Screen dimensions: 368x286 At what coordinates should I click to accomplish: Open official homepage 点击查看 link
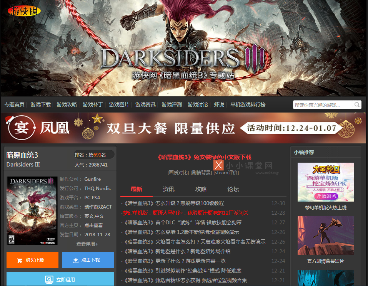tap(94, 225)
